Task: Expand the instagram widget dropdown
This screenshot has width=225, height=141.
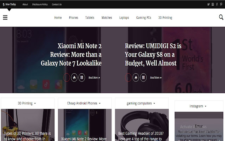Action: pyautogui.click(x=198, y=106)
